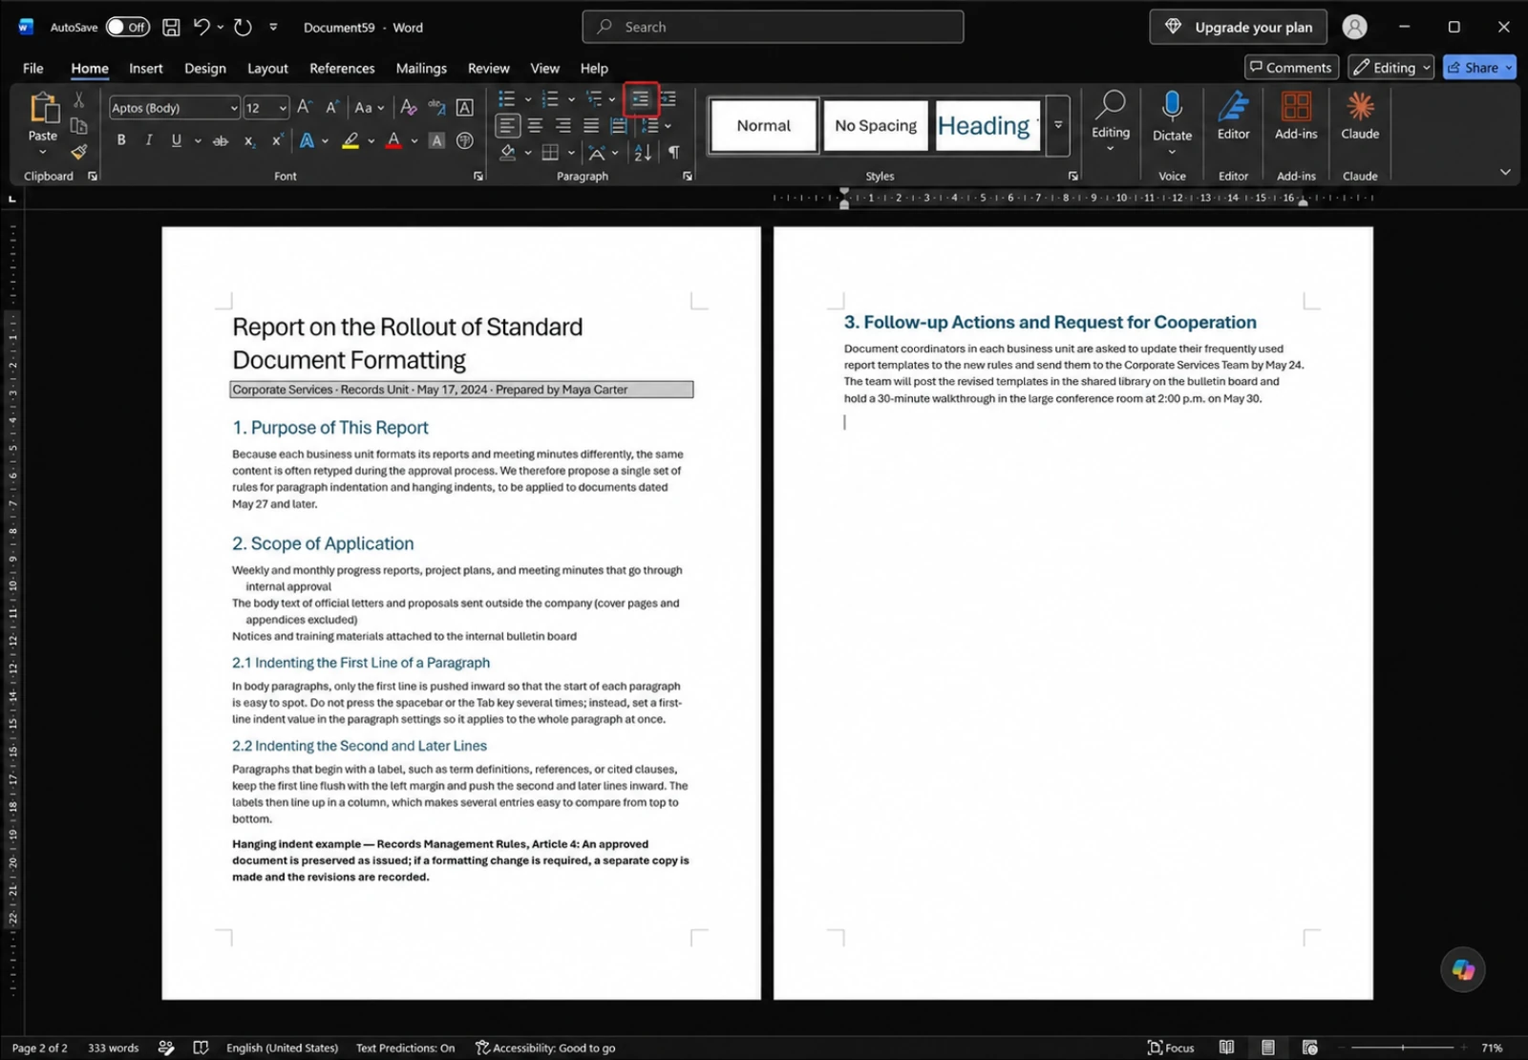Open the Review tab
The image size is (1528, 1060).
pyautogui.click(x=488, y=68)
